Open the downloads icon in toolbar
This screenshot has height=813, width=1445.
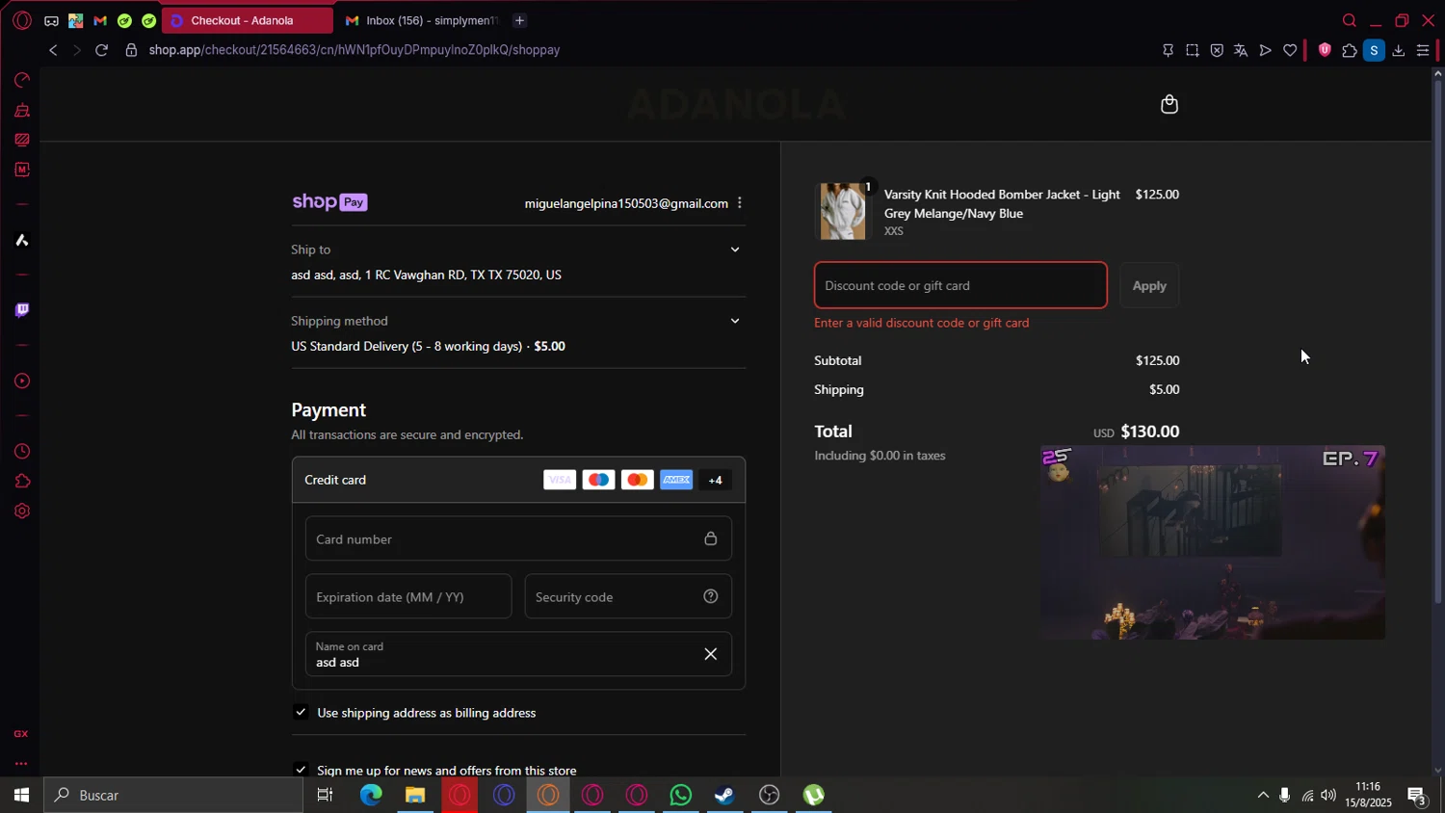pyautogui.click(x=1399, y=50)
